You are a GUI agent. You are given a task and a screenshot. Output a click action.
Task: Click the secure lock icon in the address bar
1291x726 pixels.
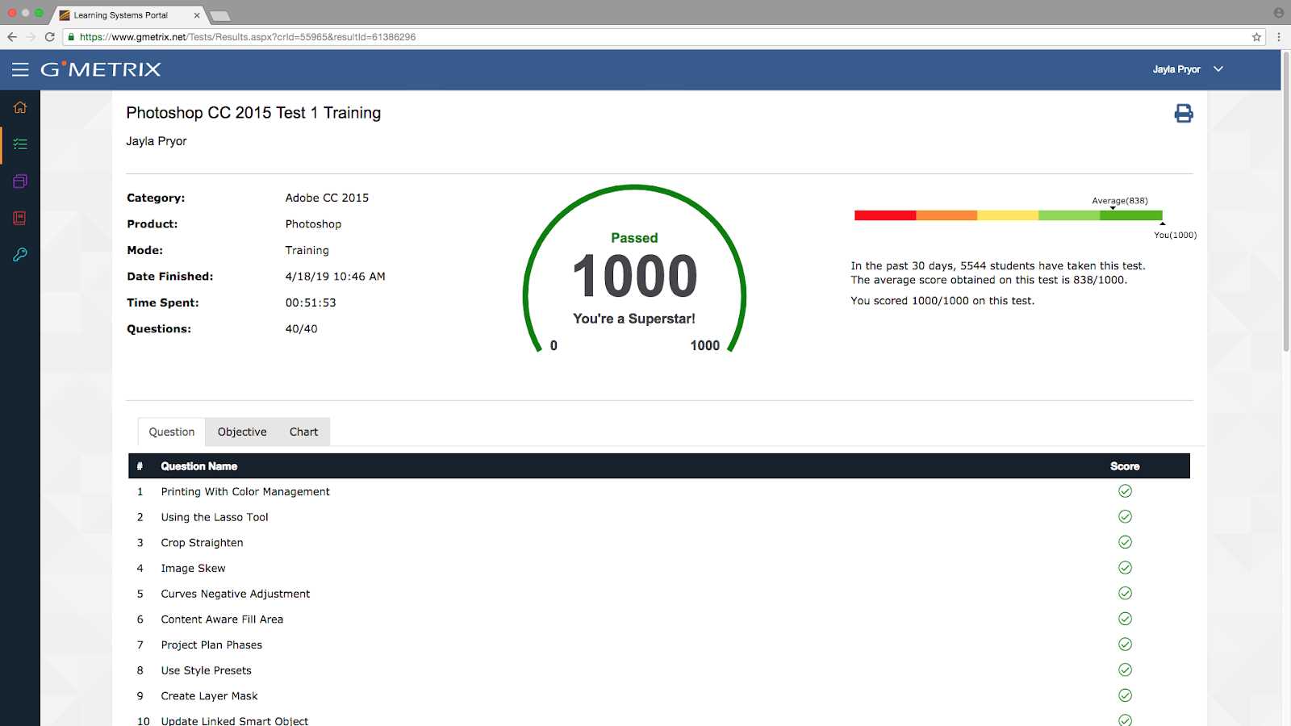click(x=71, y=37)
